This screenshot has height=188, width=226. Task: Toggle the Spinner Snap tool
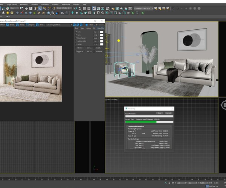[49, 9]
